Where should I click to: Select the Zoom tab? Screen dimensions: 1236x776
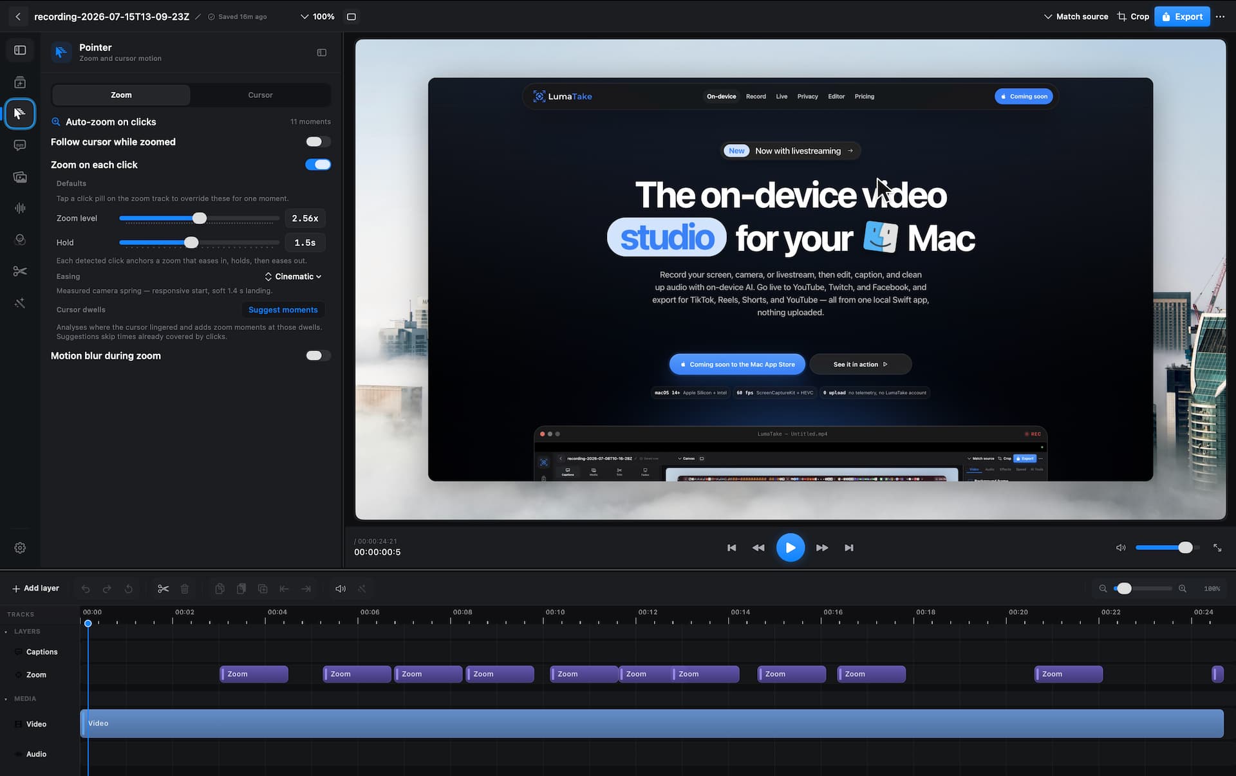click(121, 95)
